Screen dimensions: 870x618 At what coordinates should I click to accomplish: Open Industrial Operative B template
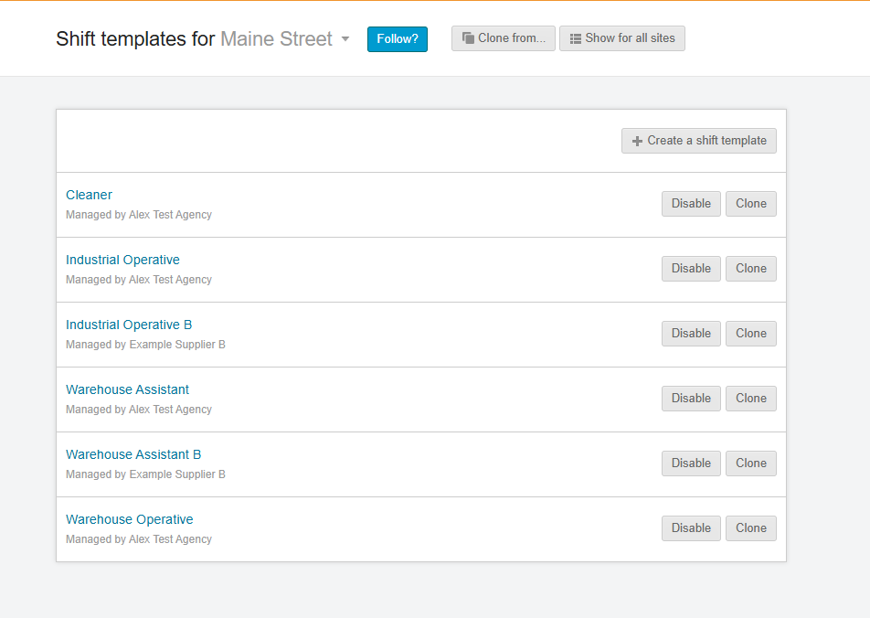129,325
